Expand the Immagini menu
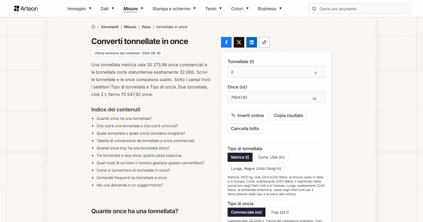This screenshot has width=423, height=222. [x=80, y=9]
